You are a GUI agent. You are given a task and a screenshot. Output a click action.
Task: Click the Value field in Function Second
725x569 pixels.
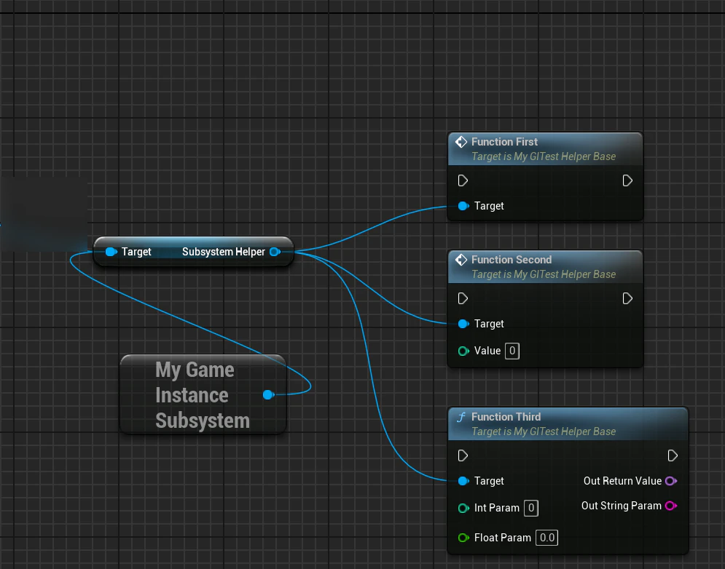coord(512,351)
